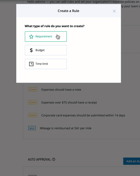
Task: Click the AUTO APPROVAL section heading
Action: pyautogui.click(x=39, y=159)
